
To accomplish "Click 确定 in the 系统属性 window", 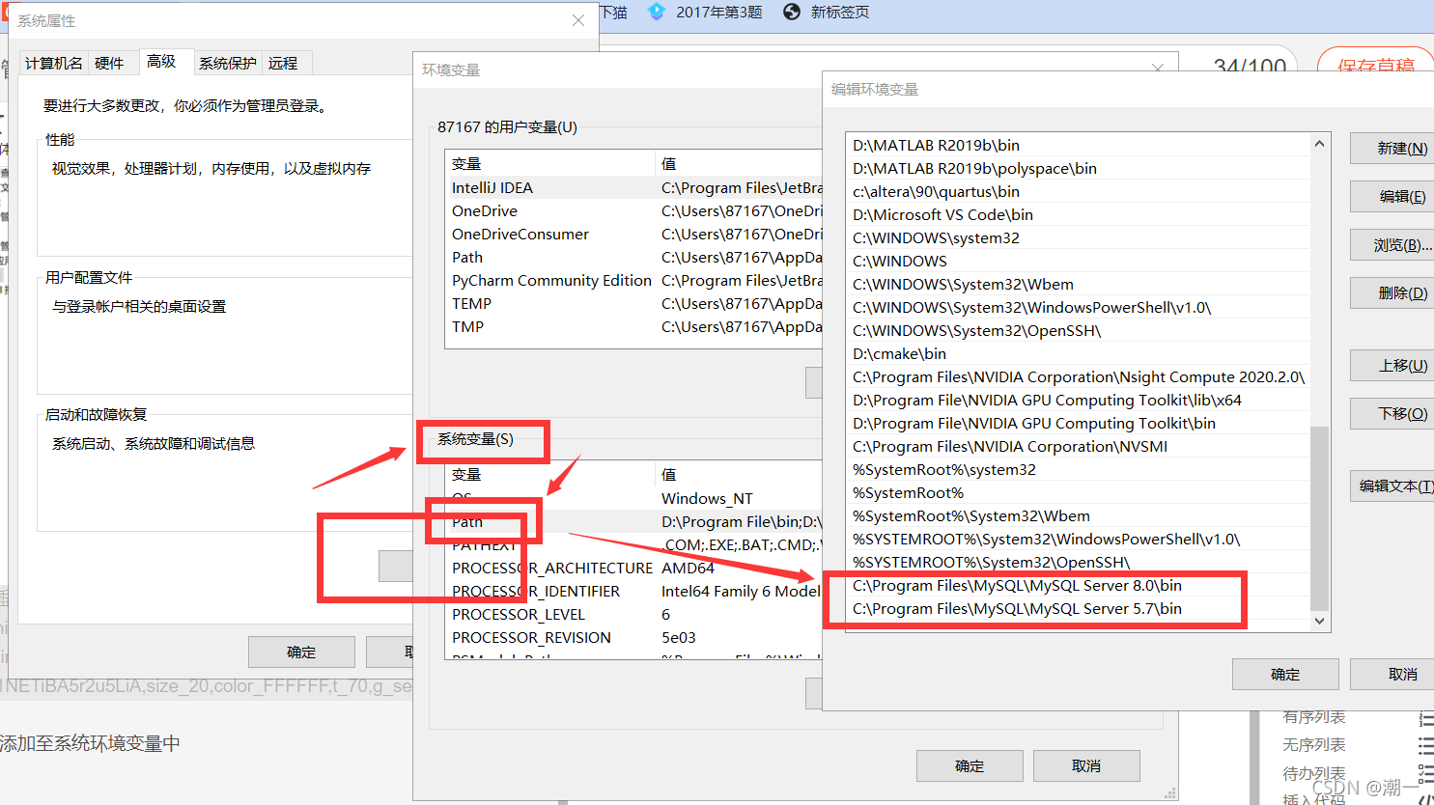I will pyautogui.click(x=301, y=652).
